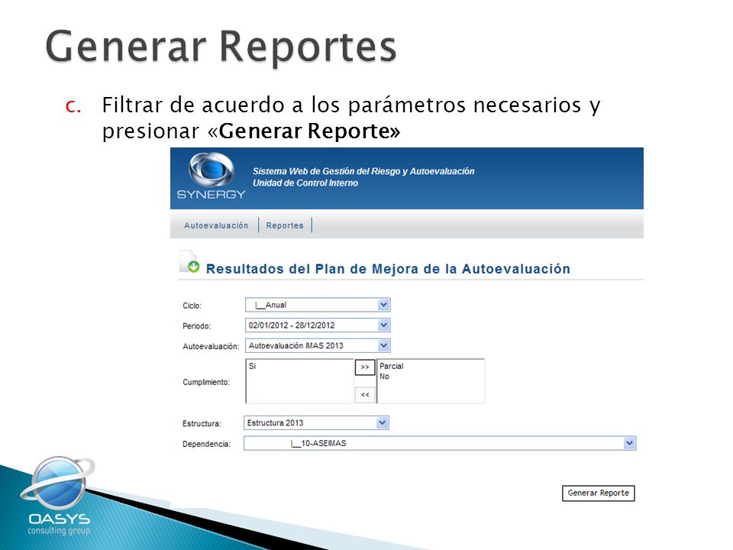This screenshot has width=733, height=550.
Task: Move selection left with the << button
Action: point(365,395)
